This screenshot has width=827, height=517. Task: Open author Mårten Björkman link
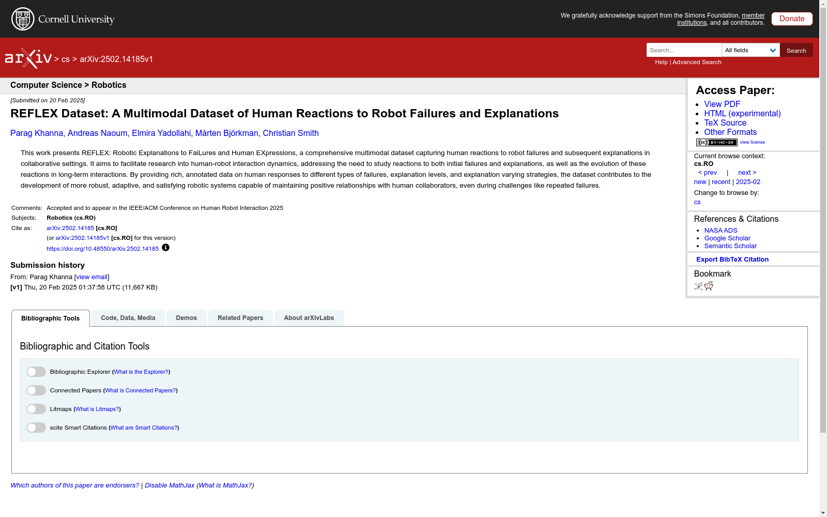coord(227,133)
